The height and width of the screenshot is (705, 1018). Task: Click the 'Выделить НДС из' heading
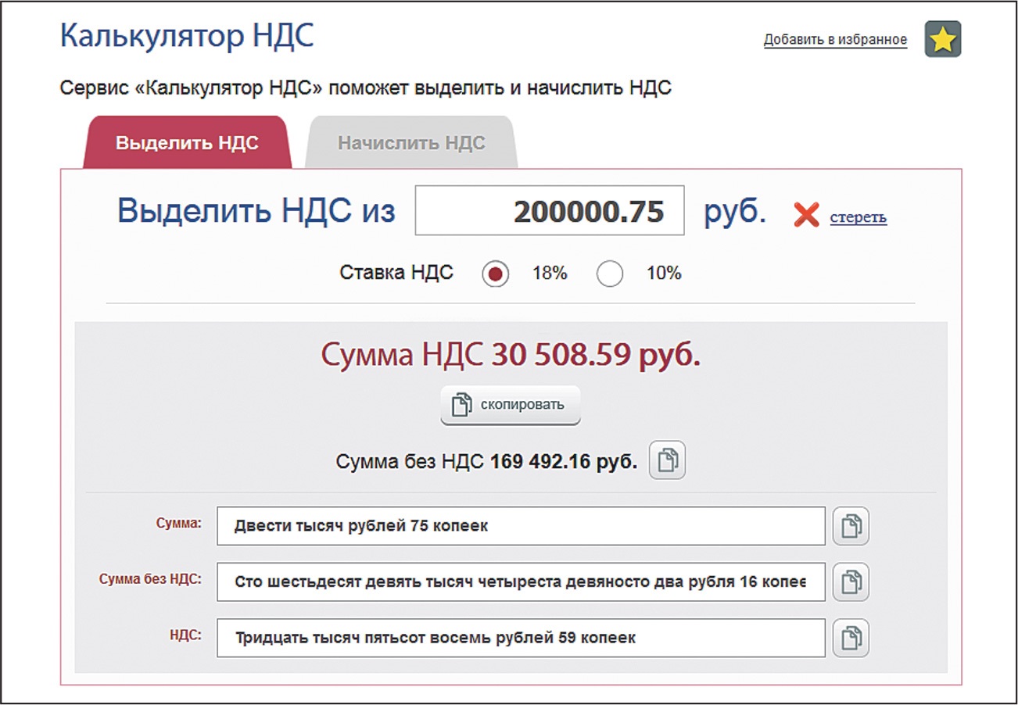coord(256,211)
